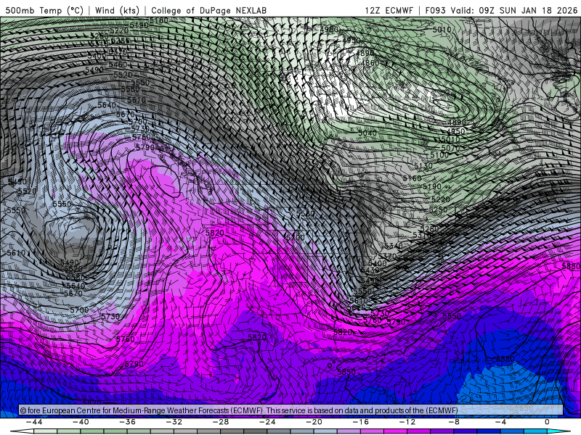The height and width of the screenshot is (435, 581).
Task: Click the -36 colorbar label
Action: (127, 422)
